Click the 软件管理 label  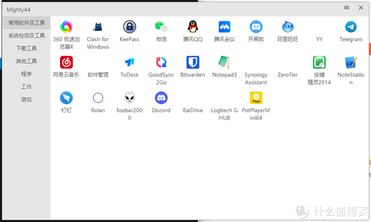click(98, 75)
